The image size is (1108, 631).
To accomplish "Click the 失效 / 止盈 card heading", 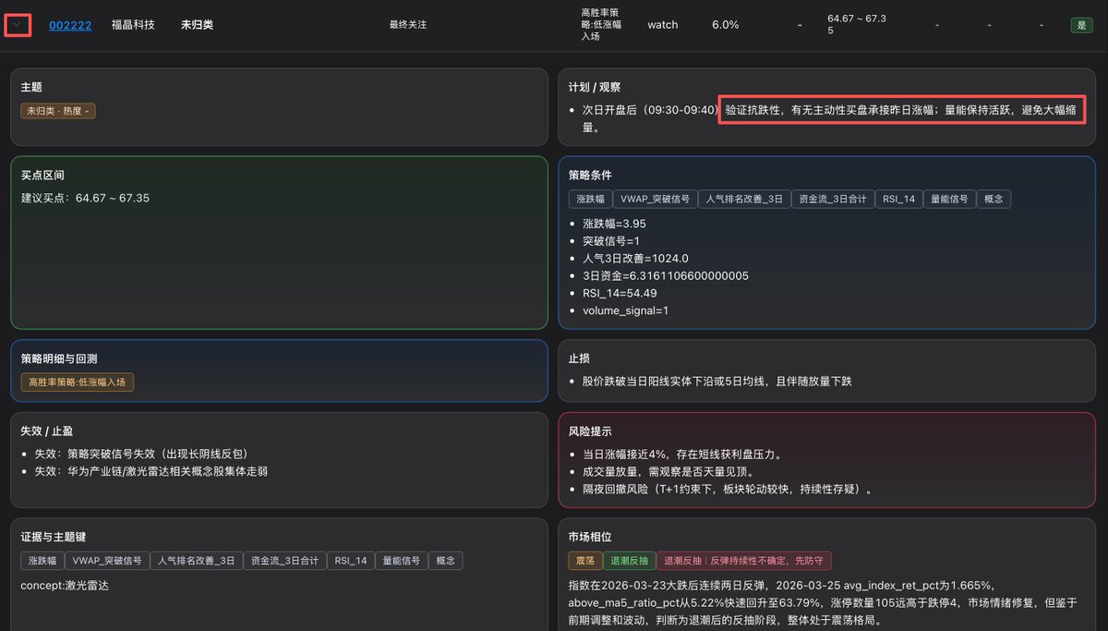I will click(48, 431).
